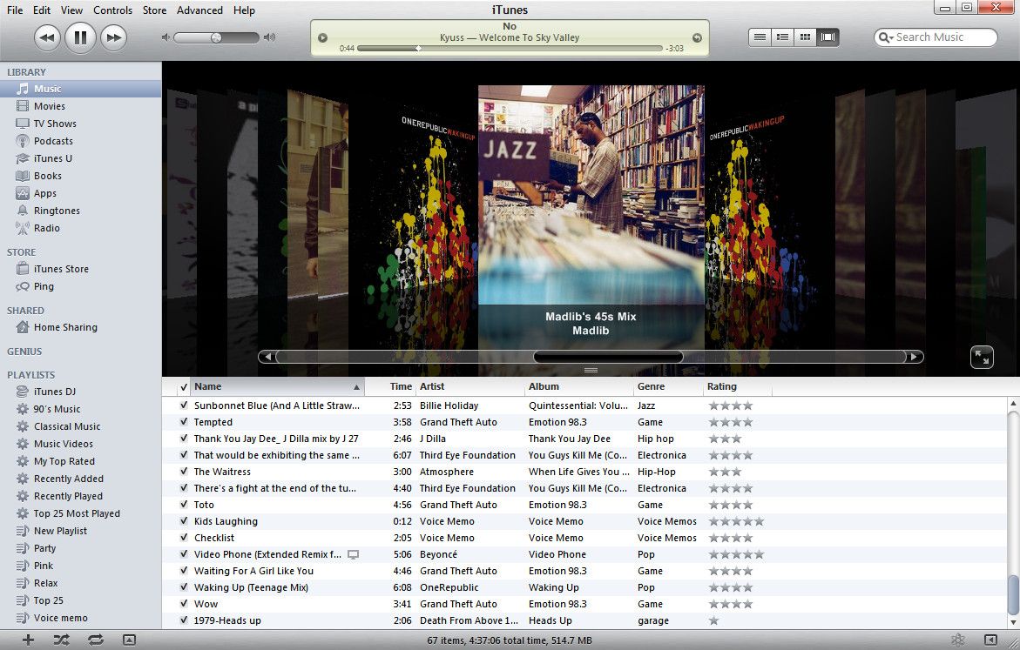Screen dimensions: 1020x650
Task: Create a new playlist with the plus icon
Action: [26, 640]
